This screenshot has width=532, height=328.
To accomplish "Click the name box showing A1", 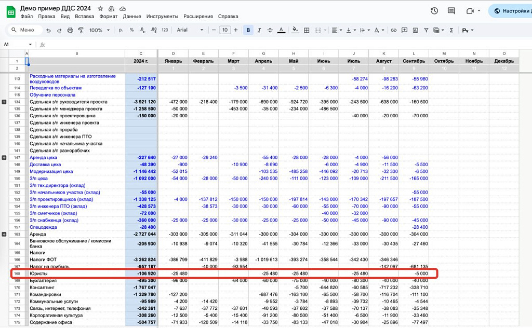I will (x=17, y=45).
